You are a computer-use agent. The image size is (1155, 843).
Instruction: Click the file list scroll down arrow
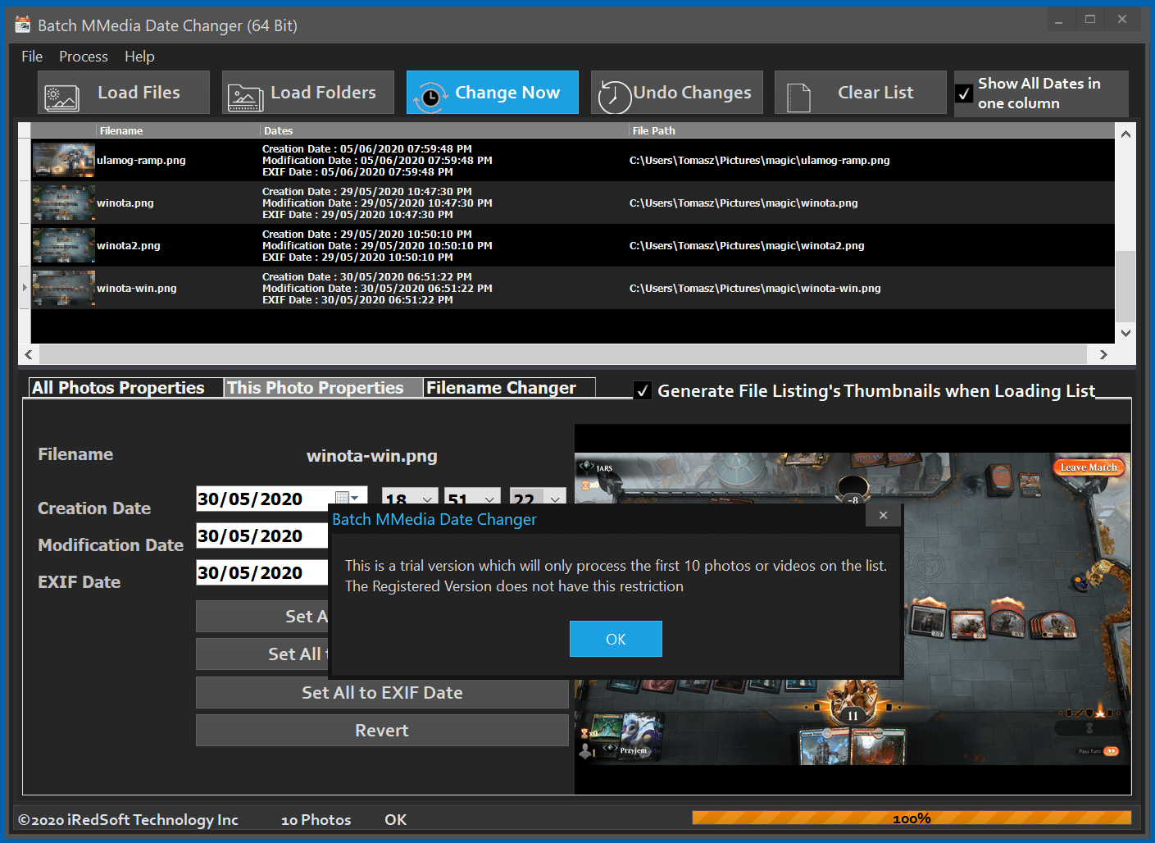tap(1125, 333)
